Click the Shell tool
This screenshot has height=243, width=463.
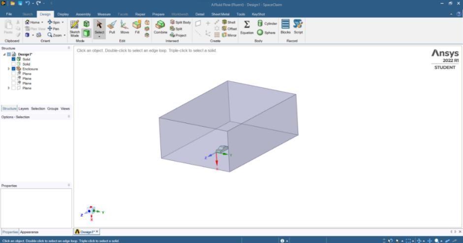[229, 22]
